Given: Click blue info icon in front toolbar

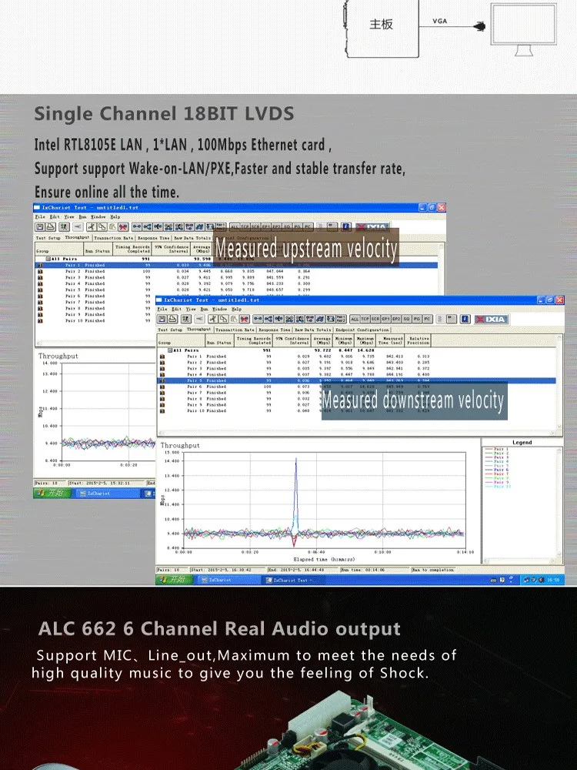Looking at the screenshot, I should (x=465, y=319).
